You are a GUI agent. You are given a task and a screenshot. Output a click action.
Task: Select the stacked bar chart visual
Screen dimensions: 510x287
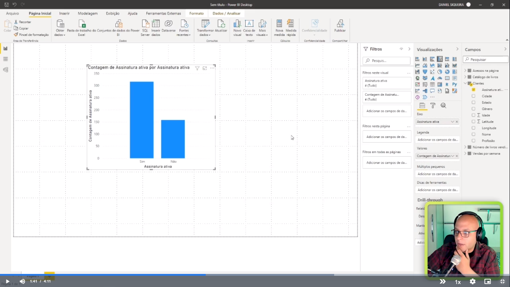point(417,59)
